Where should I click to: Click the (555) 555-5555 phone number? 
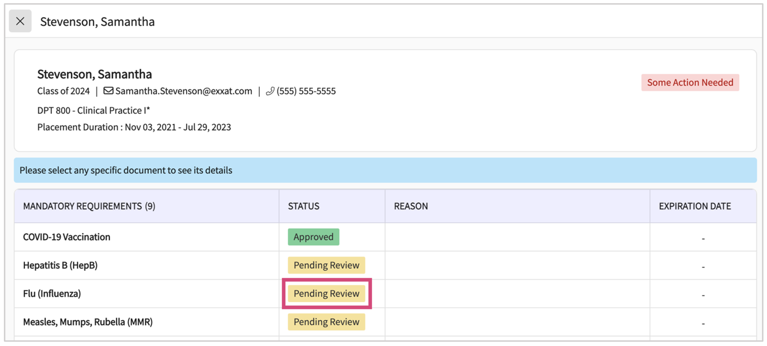306,91
